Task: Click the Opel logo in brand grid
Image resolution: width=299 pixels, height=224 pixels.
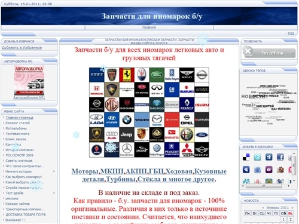Action: [187, 119]
